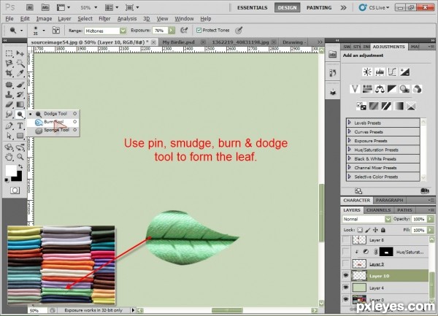The image size is (438, 316).
Task: Click the horizontal scrollbar thumb
Action: pyautogui.click(x=227, y=310)
